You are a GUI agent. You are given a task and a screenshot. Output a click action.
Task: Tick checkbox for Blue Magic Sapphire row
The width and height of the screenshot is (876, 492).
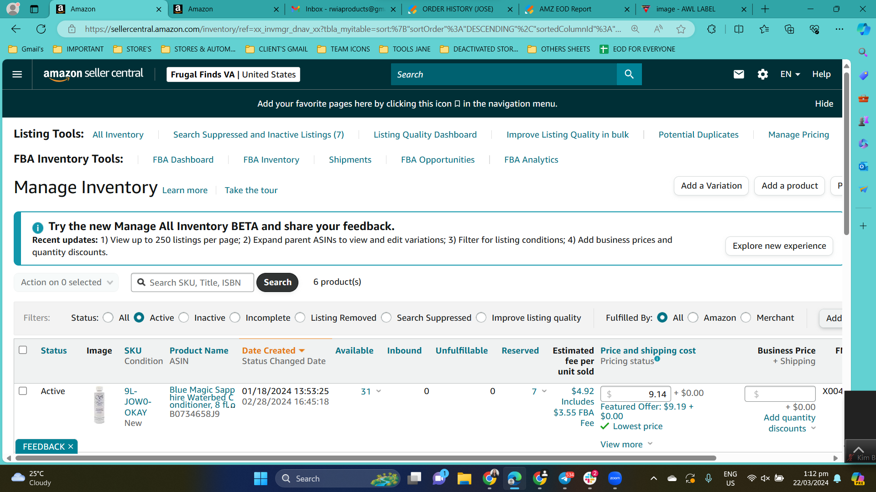(23, 391)
